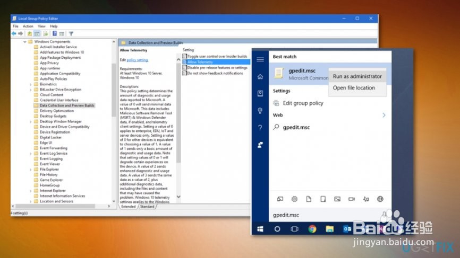Open Outlook from the taskbar
Viewport: 460px width, 258px height.
[347, 229]
